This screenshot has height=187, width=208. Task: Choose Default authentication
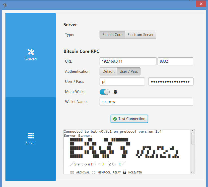[108, 71]
